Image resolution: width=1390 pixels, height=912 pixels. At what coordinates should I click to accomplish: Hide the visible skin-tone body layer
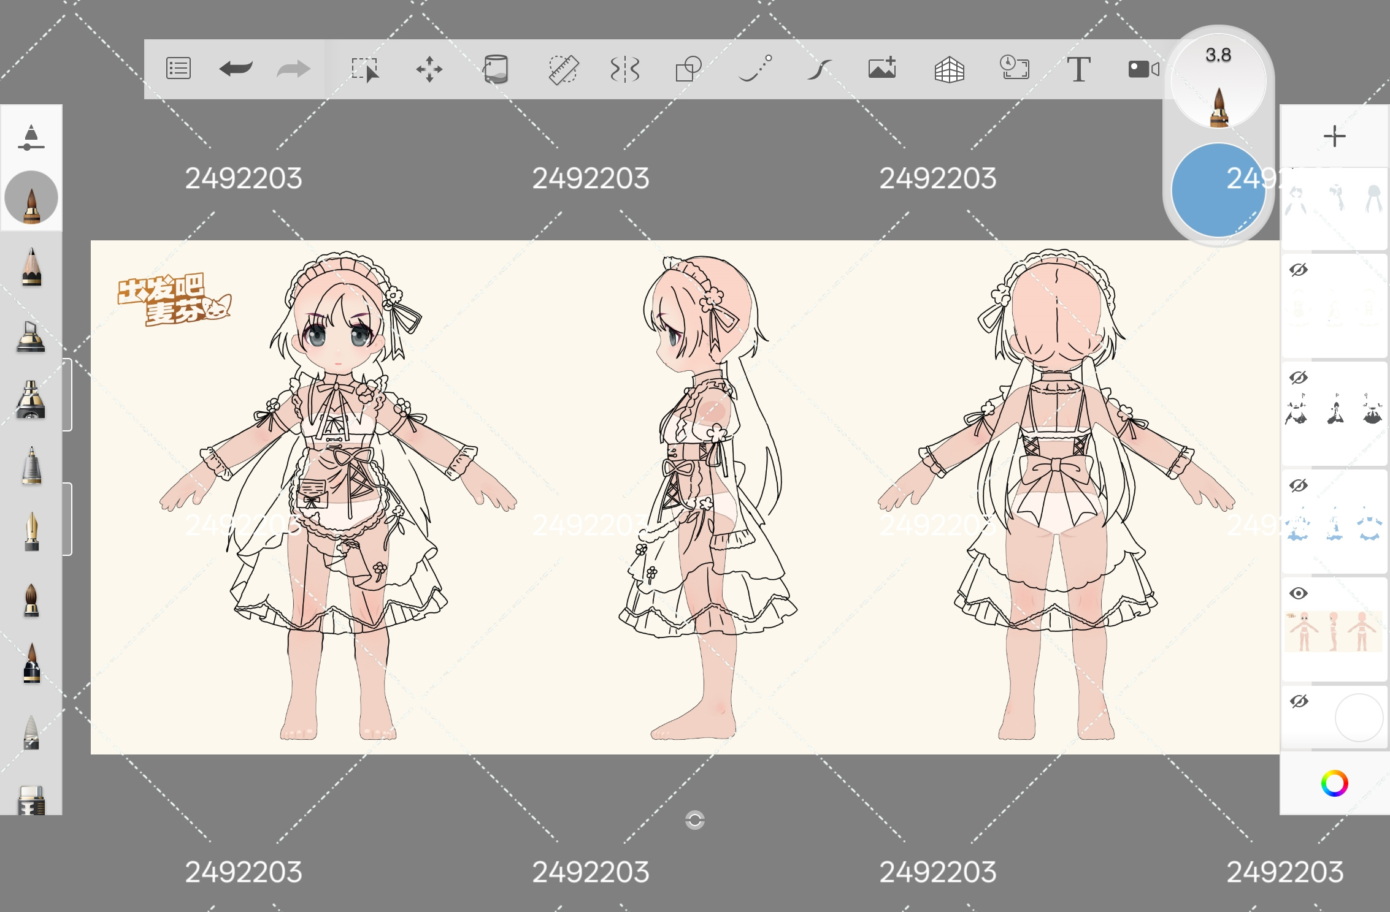1299,593
